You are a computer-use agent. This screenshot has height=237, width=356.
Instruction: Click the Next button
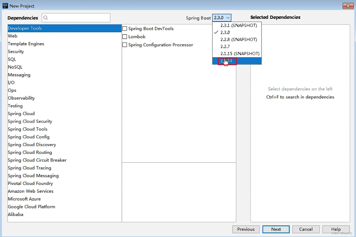point(276,229)
